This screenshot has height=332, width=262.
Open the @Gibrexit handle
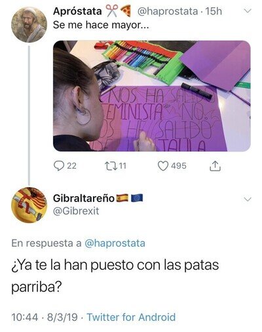pos(76,211)
